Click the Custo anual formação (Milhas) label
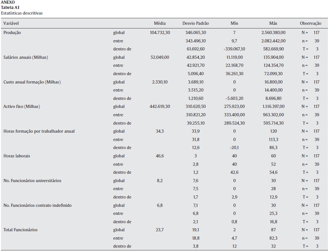The width and height of the screenshot is (328, 251). 32,82
